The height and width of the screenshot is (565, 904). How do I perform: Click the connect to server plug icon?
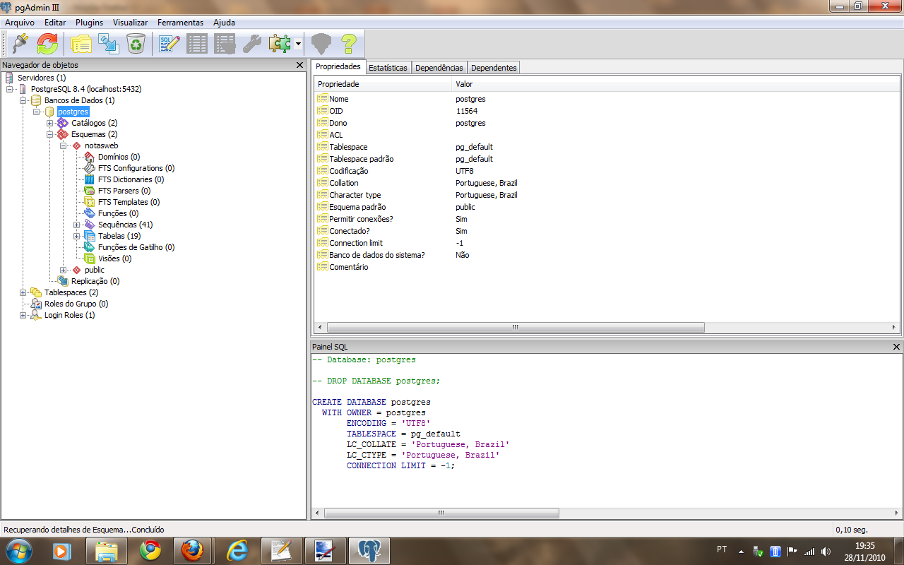pos(20,44)
